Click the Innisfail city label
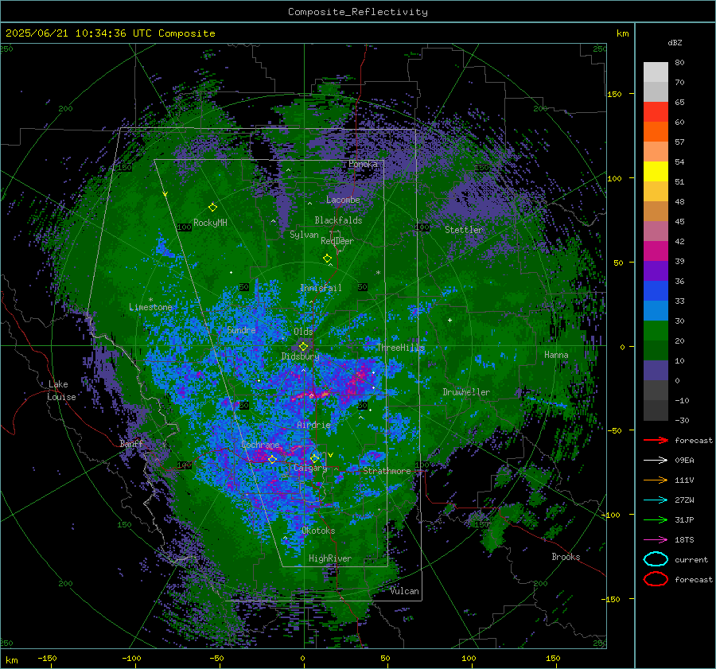Screen dimensions: 716x669 point(321,288)
